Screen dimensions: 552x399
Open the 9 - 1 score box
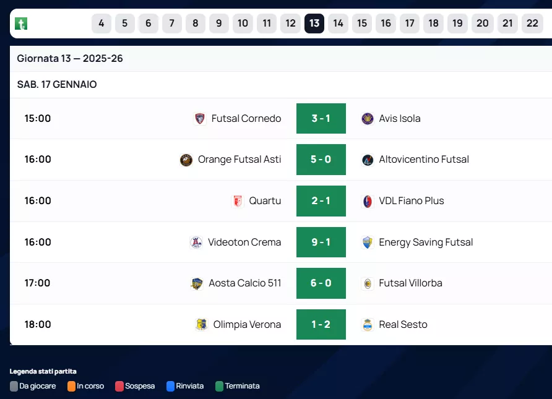tap(321, 242)
